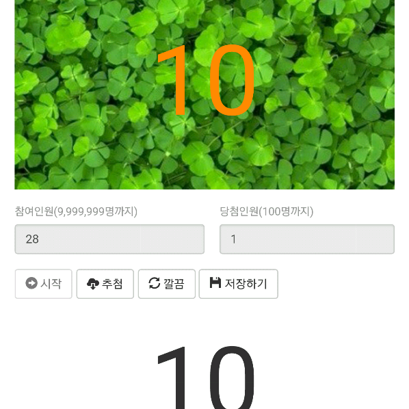The image size is (409, 409).
Task: Start the draw with the 시작 button
Action: pos(44,284)
